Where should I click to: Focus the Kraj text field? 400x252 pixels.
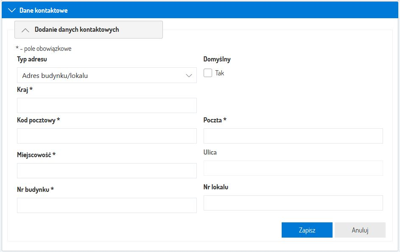click(106, 105)
